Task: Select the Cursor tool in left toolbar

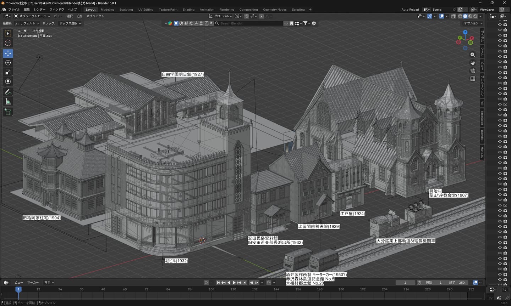Action: [8, 43]
